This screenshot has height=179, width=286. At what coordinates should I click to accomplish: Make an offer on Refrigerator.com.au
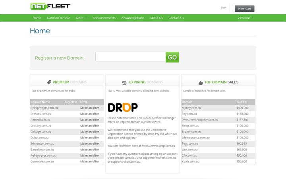[x=89, y=156]
